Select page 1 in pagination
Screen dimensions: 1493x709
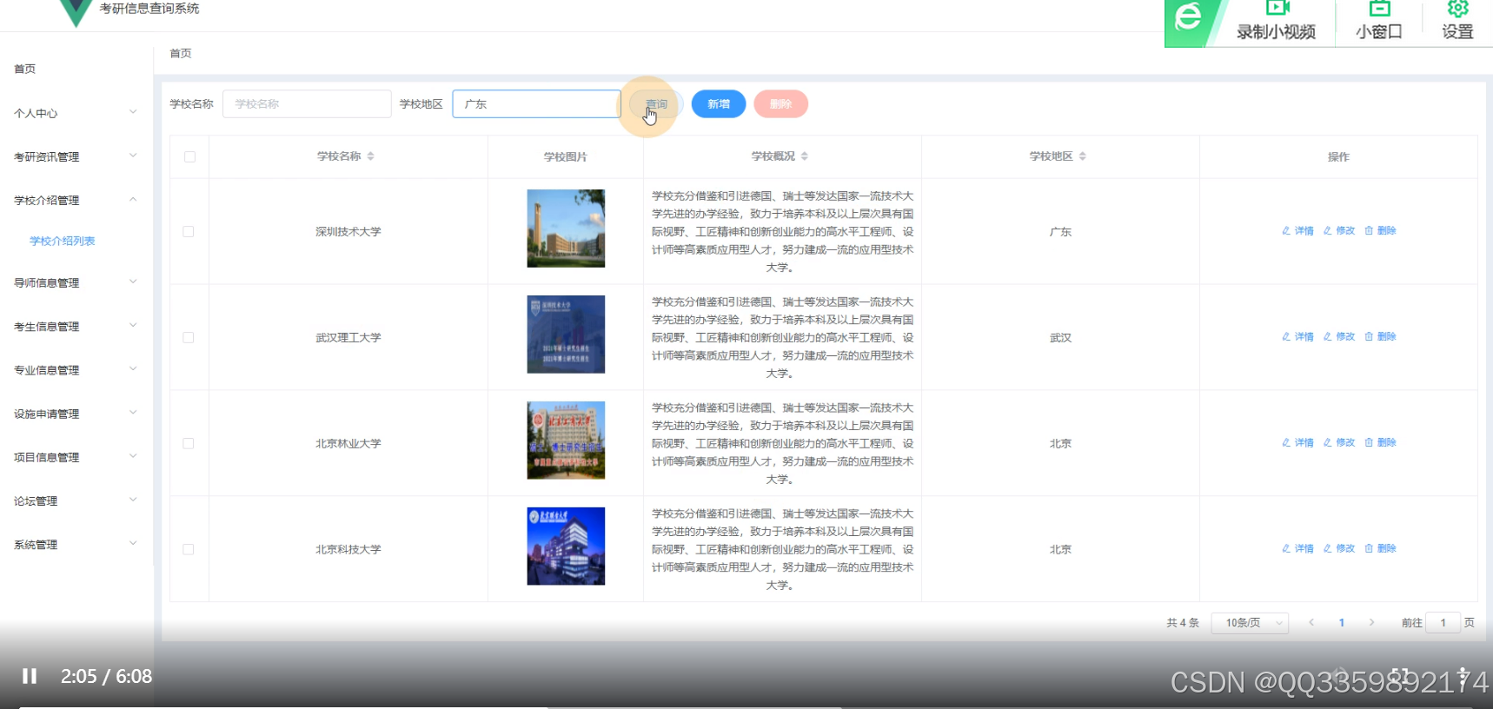(x=1342, y=622)
